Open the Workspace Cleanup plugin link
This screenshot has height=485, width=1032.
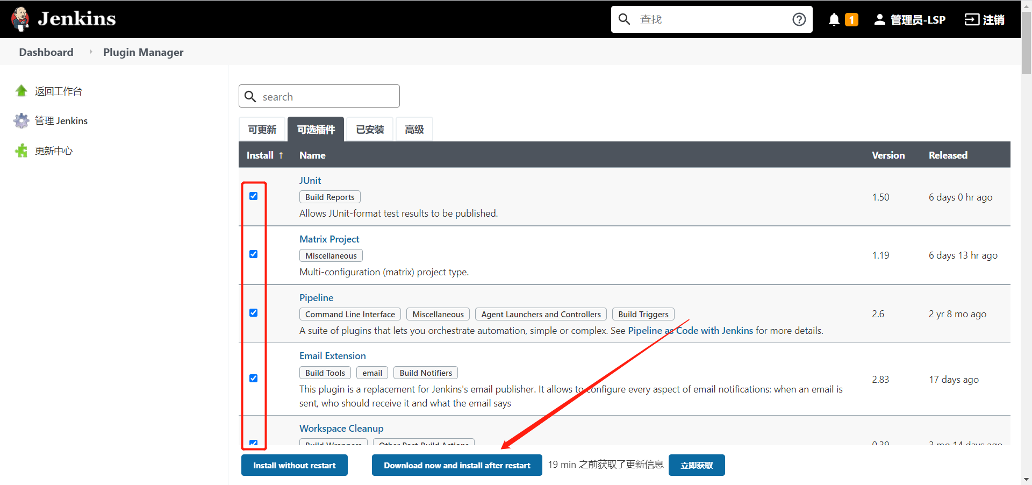[341, 429]
